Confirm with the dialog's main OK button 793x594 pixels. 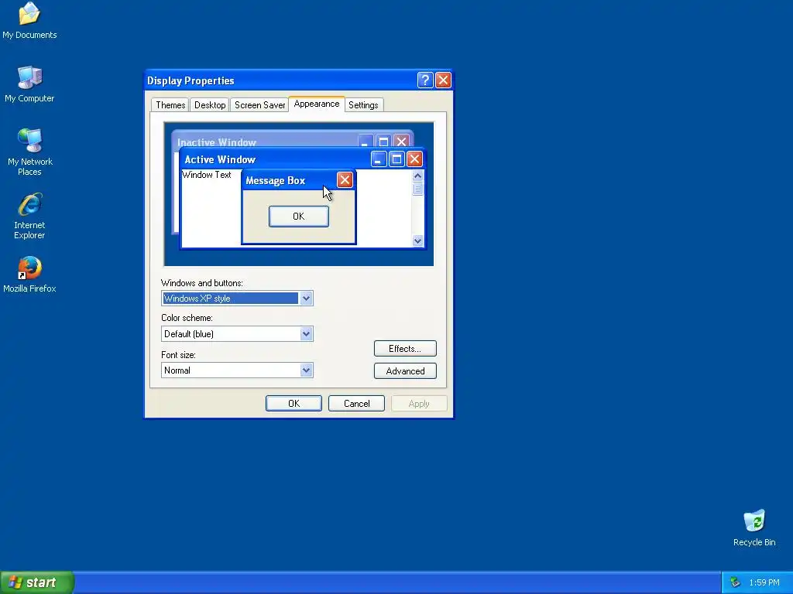click(x=294, y=404)
